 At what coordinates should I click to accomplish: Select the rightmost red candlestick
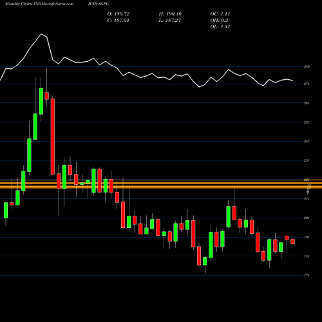tap(292, 241)
